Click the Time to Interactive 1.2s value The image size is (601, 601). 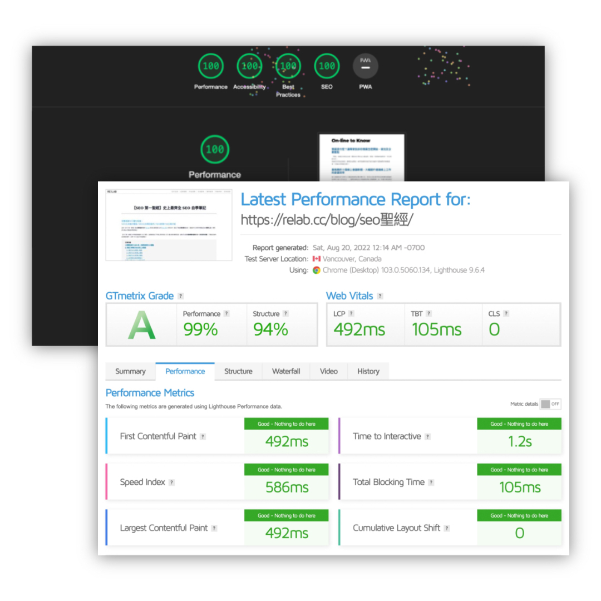pos(520,441)
